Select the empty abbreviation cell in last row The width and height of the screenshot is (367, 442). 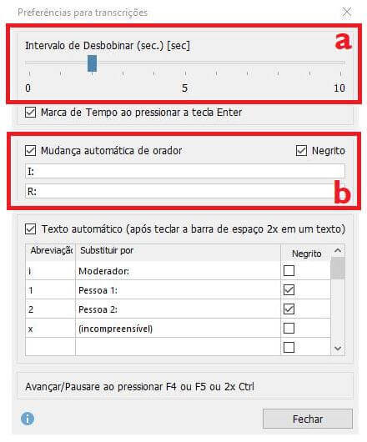pyautogui.click(x=50, y=347)
